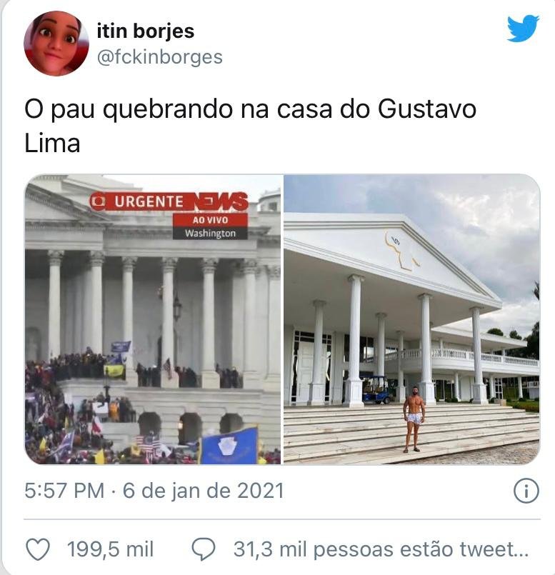Click the reply speech bubble icon
Screen dimensions: 555x575
pyautogui.click(x=204, y=549)
